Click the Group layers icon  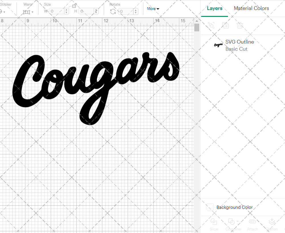pyautogui.click(x=211, y=25)
